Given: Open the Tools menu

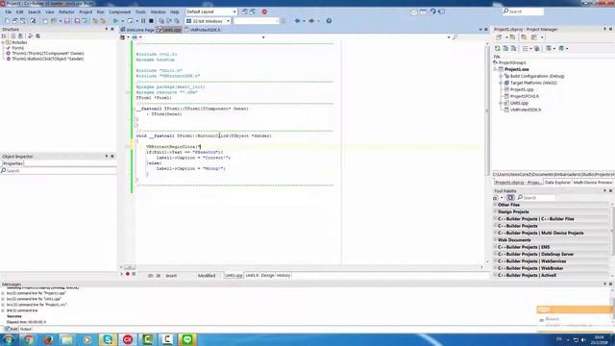Looking at the screenshot, I should (140, 12).
